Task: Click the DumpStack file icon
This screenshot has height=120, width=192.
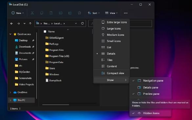Action: [47, 80]
